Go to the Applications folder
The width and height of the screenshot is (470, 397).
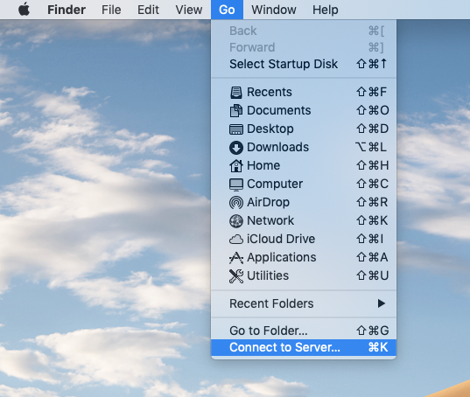(x=304, y=257)
